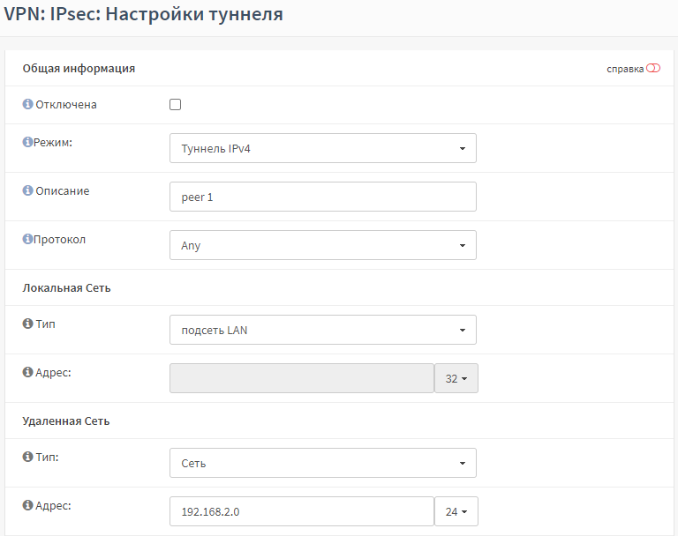Click info icon for local Адрес
The width and height of the screenshot is (678, 536).
(27, 372)
